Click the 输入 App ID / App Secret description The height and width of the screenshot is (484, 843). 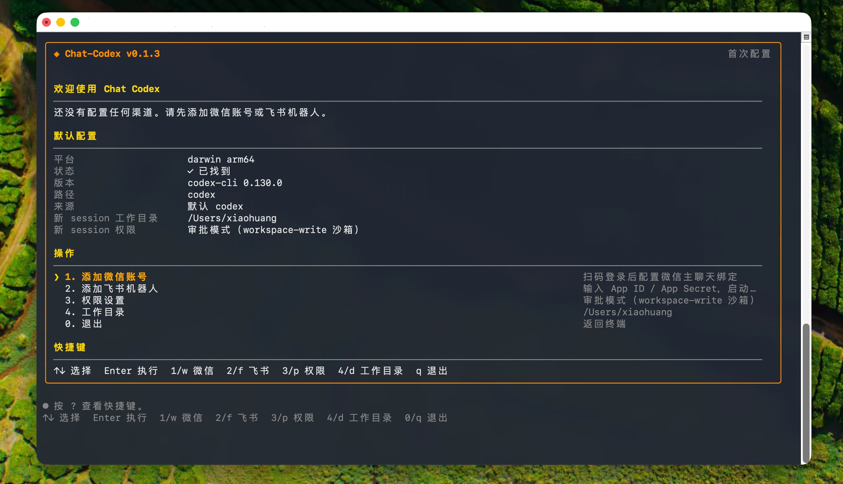(669, 289)
